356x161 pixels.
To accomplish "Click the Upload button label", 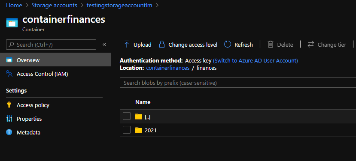I will click(142, 45).
